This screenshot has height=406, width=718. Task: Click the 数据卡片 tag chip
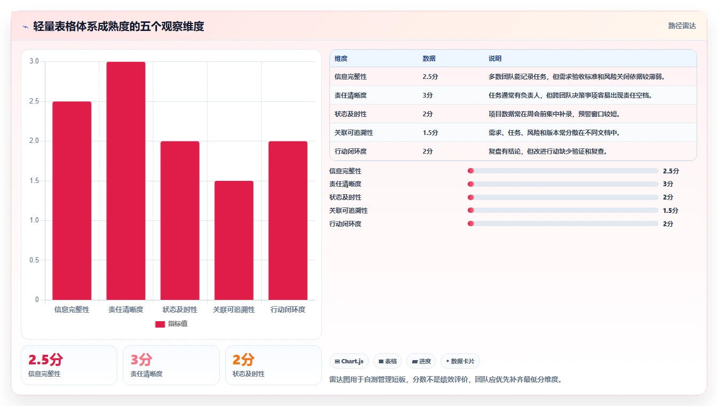[460, 361]
